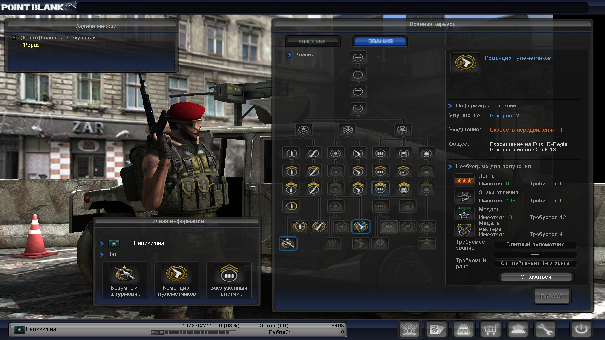Screen dimensions: 605x340
Task: Select the laurel wreath knife title icon
Action: click(319, 226)
